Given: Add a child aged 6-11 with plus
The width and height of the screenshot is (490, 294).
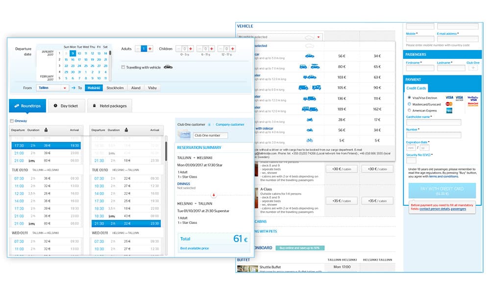Looking at the screenshot, I should click(x=212, y=49).
